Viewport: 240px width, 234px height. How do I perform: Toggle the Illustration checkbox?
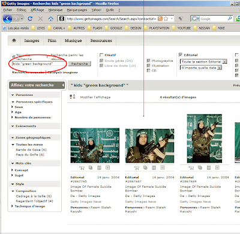coord(148,65)
